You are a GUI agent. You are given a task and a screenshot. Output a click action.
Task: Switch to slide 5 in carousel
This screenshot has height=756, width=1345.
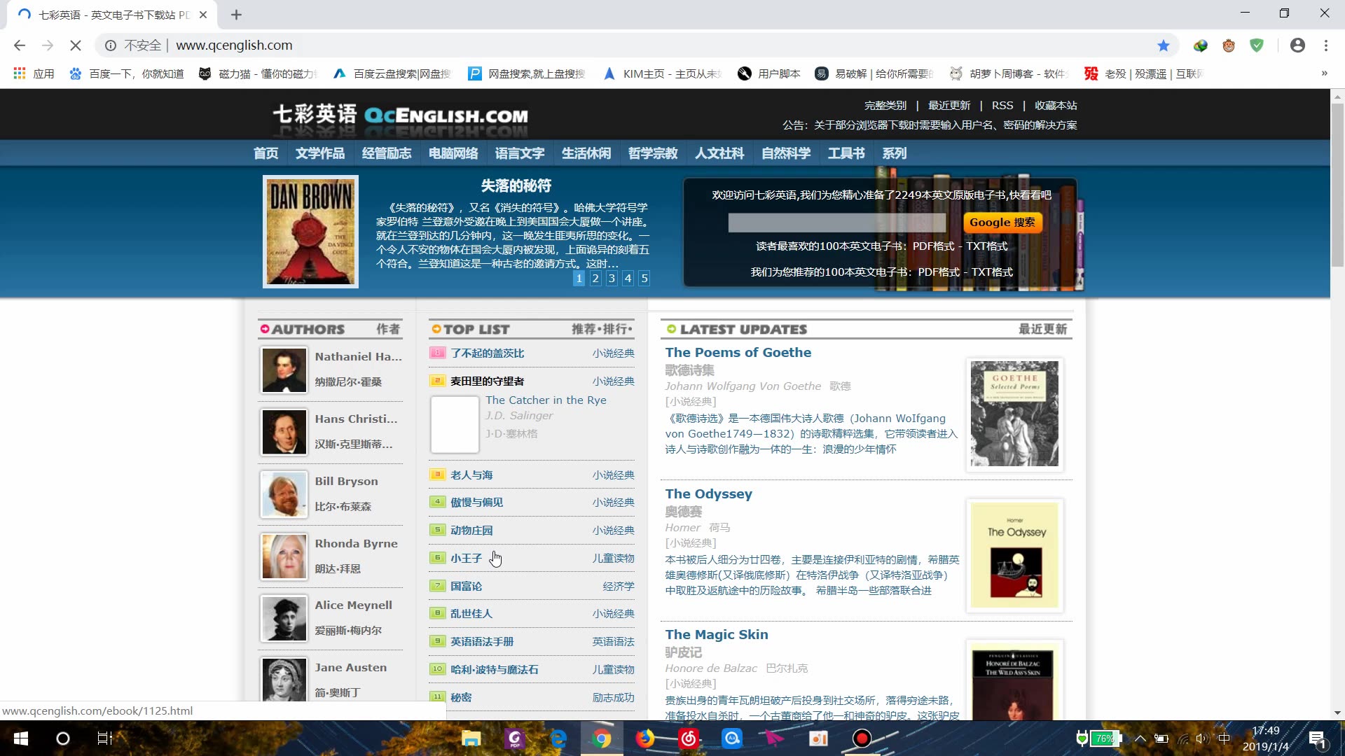click(644, 279)
